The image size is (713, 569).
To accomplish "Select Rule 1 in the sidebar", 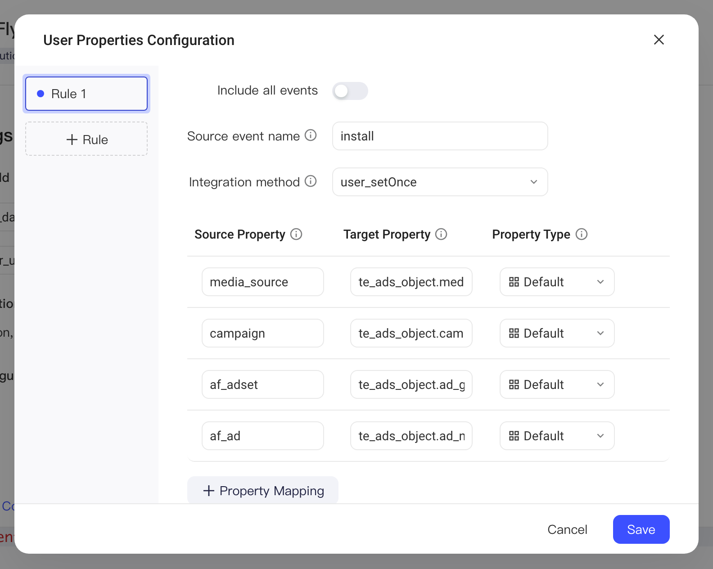I will 86,94.
